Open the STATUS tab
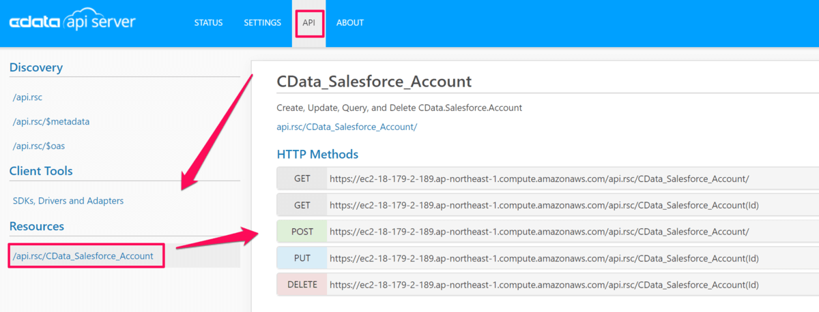This screenshot has height=312, width=819. [x=208, y=22]
